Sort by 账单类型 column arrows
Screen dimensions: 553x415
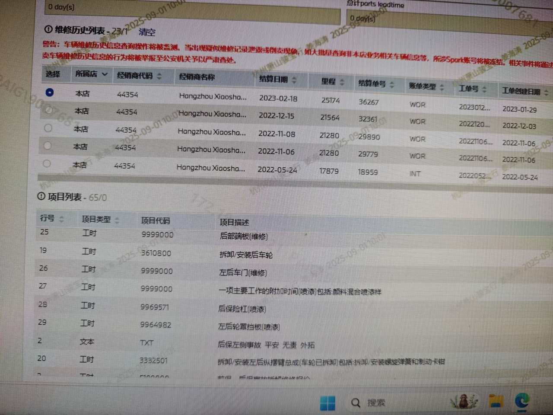pos(442,87)
